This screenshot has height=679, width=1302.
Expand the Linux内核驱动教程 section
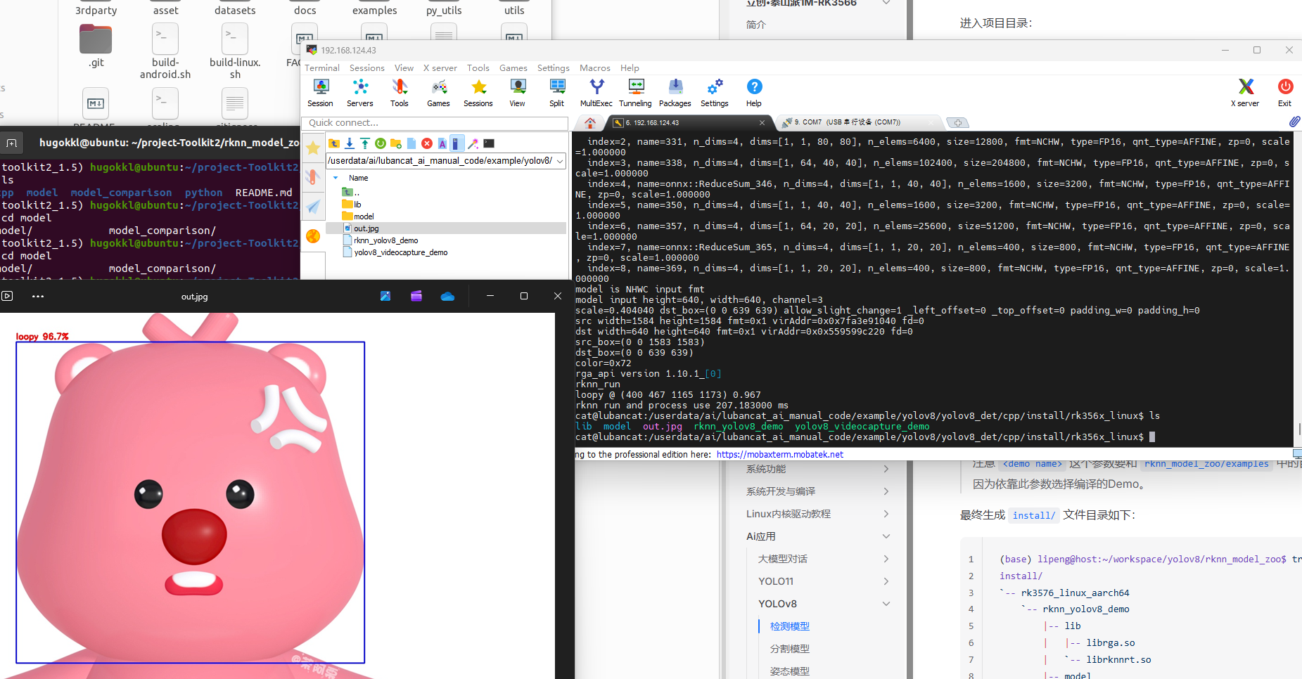pyautogui.click(x=886, y=514)
